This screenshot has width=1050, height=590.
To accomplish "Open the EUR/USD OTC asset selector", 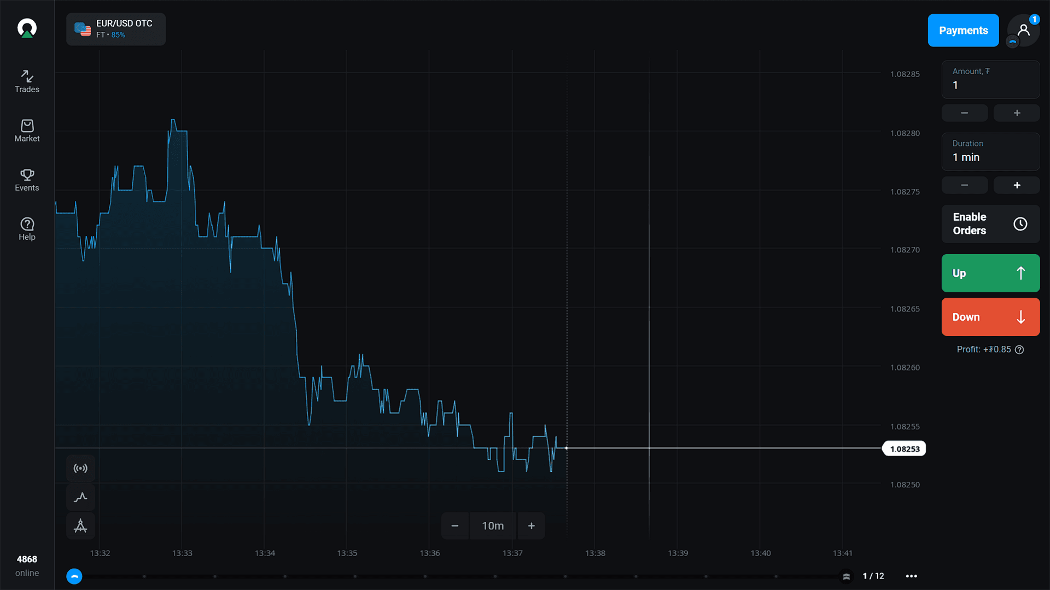I will pos(116,29).
